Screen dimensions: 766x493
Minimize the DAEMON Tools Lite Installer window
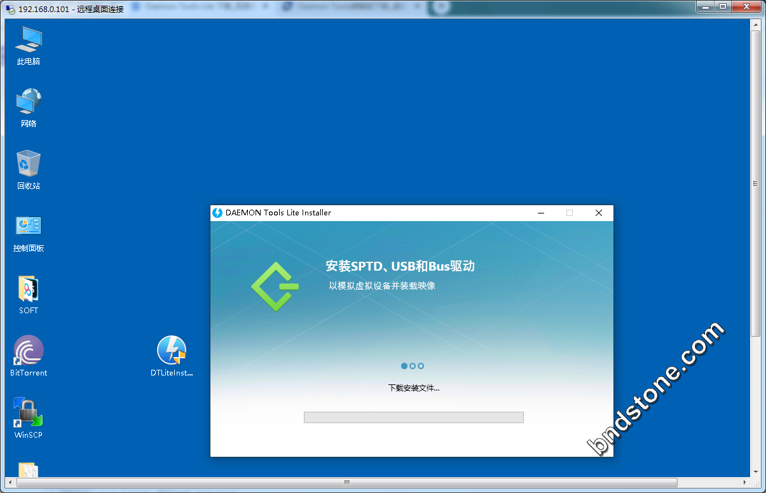point(540,213)
